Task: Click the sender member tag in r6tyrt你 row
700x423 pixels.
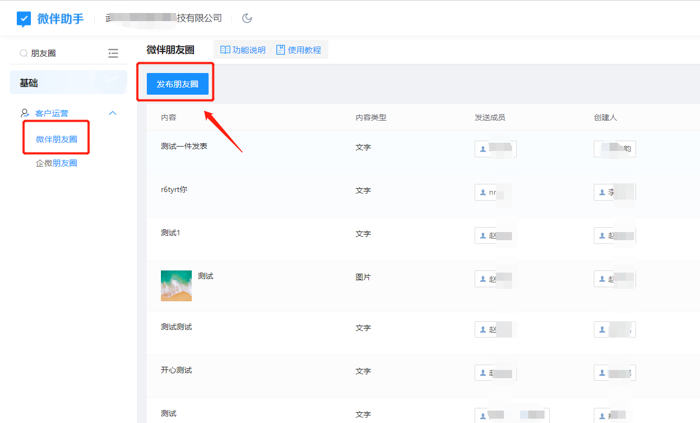Action: [x=494, y=192]
